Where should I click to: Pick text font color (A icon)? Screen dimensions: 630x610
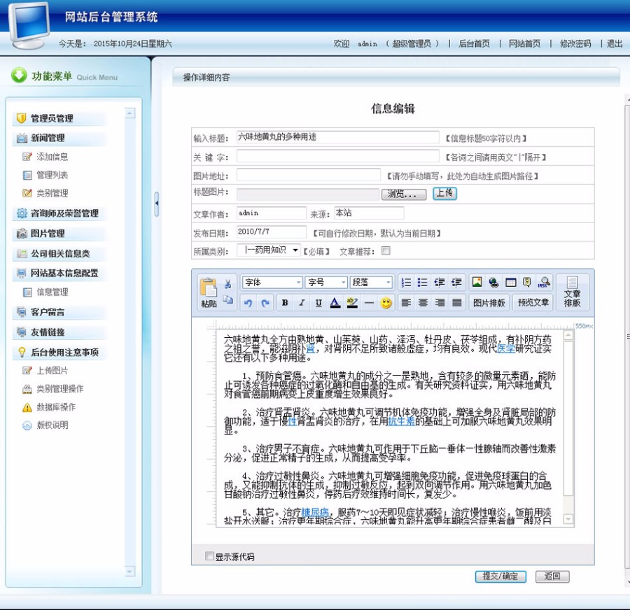coord(335,303)
